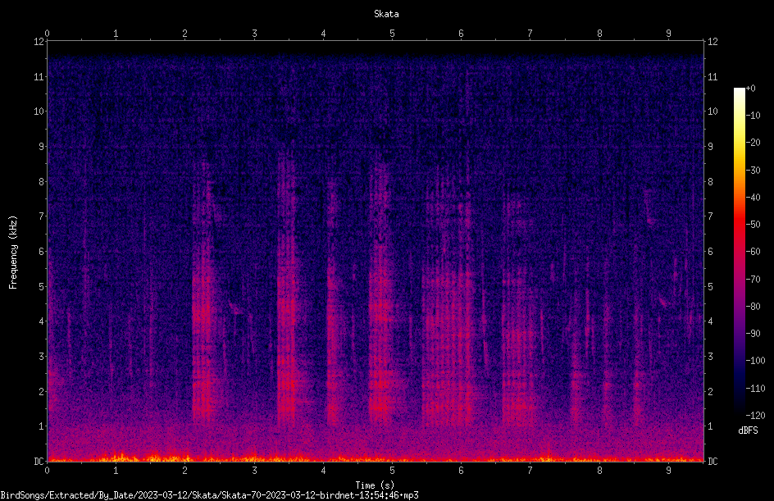Select the 12 kHz label on the left frequency axis

click(39, 42)
